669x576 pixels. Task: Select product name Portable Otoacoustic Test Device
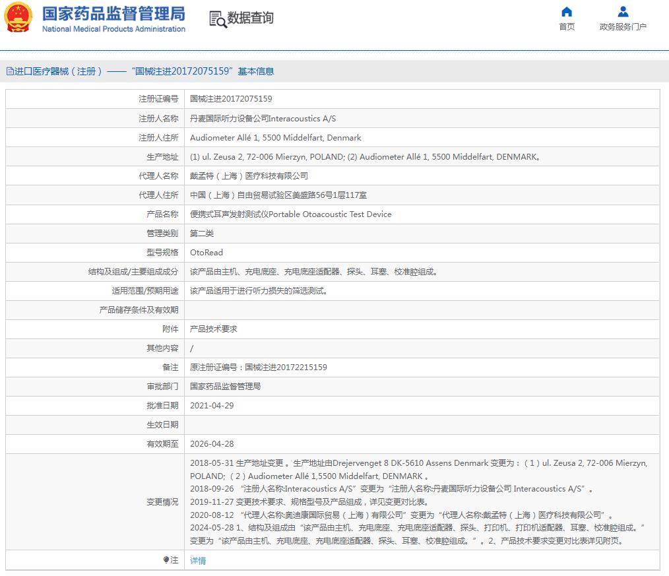pyautogui.click(x=290, y=214)
